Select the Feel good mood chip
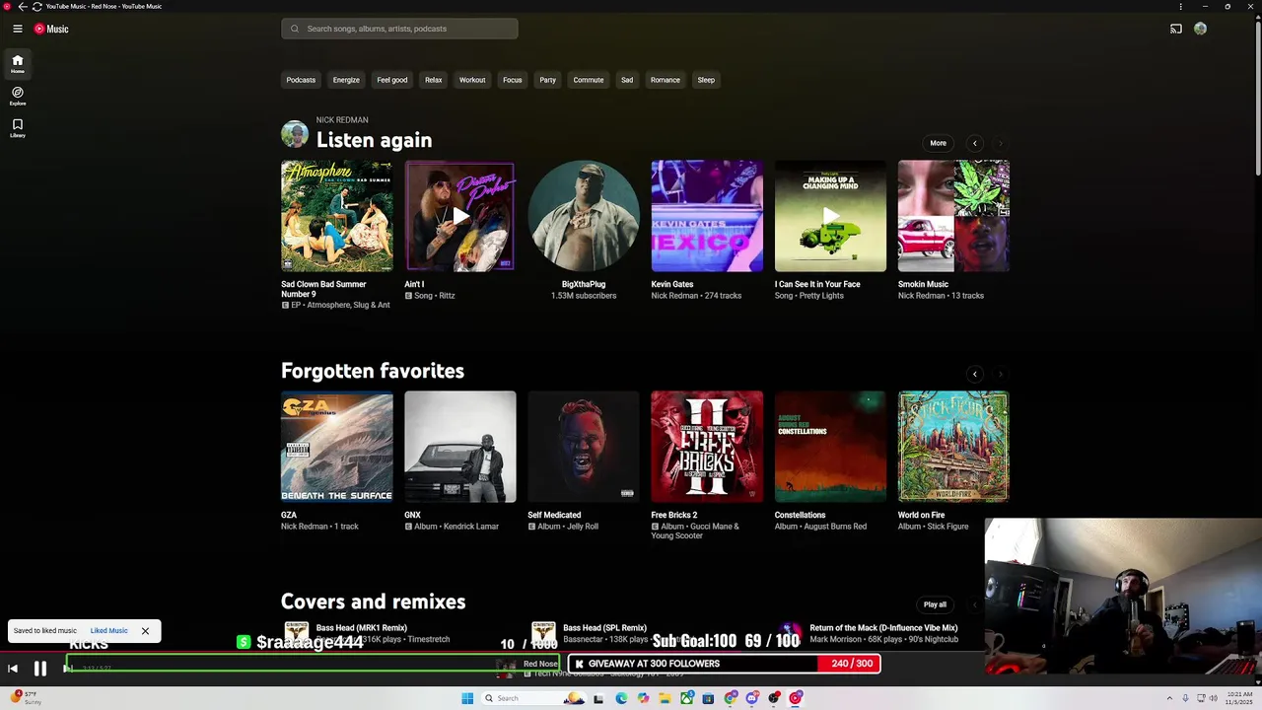This screenshot has height=710, width=1262. [x=392, y=80]
